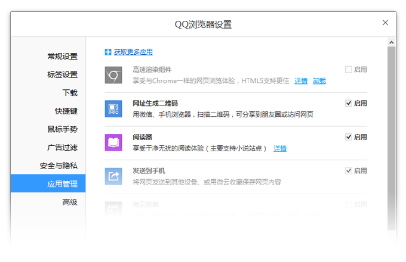
Task: Click the vertical scrollbar thumb
Action: coord(391,138)
